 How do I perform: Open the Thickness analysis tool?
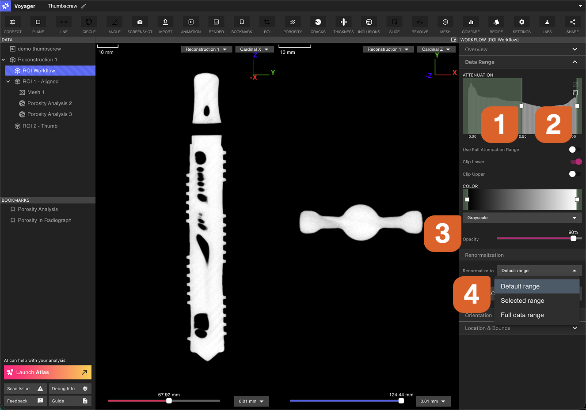coord(344,25)
